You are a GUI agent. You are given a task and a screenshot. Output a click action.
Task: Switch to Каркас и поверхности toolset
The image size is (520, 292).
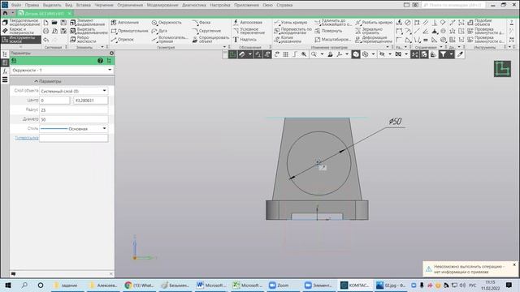[18, 31]
